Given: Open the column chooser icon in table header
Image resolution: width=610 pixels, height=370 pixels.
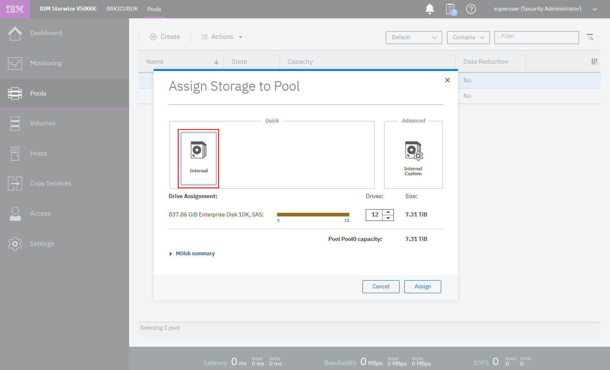Looking at the screenshot, I should 594,62.
